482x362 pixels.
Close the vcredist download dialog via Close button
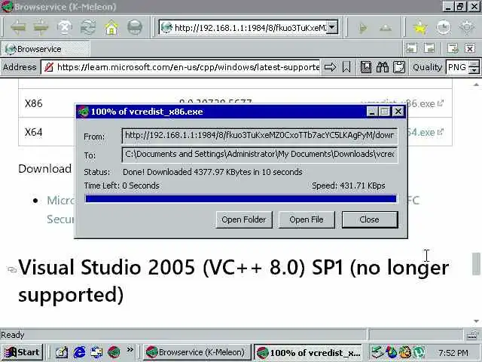370,219
